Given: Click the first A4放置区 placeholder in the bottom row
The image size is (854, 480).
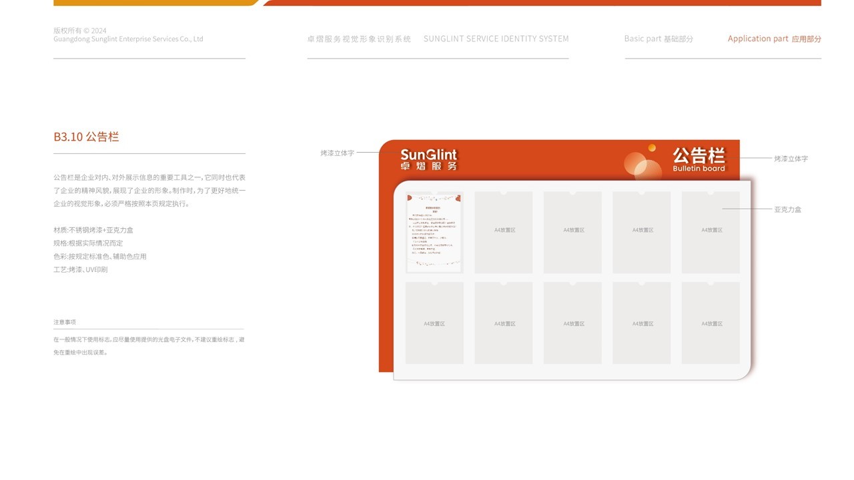Looking at the screenshot, I should (x=433, y=323).
